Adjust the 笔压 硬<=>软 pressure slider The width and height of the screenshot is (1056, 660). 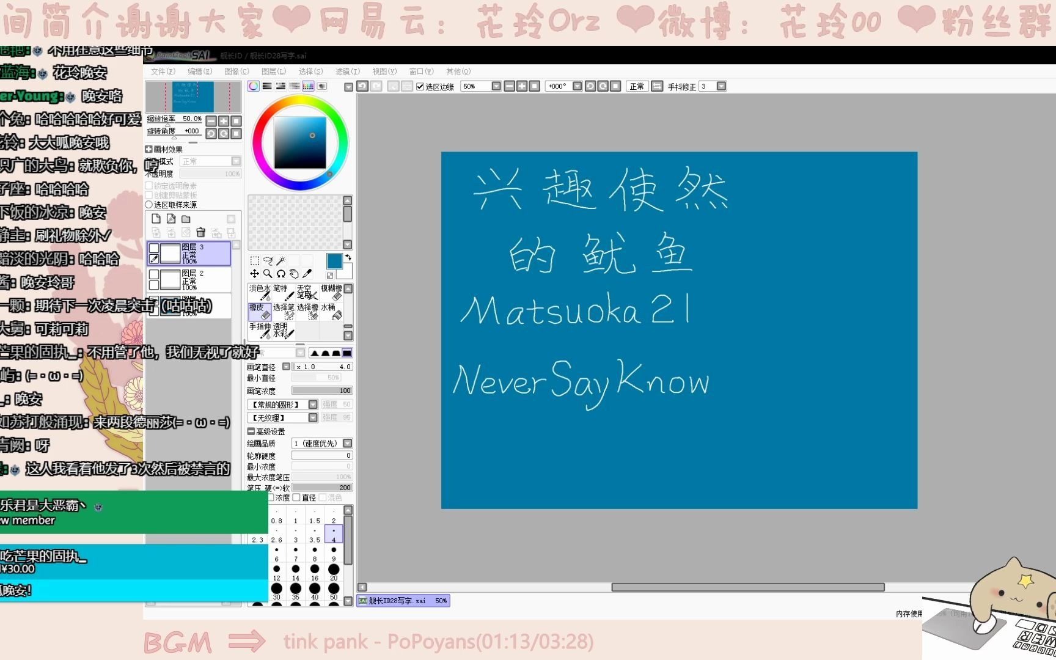[322, 488]
